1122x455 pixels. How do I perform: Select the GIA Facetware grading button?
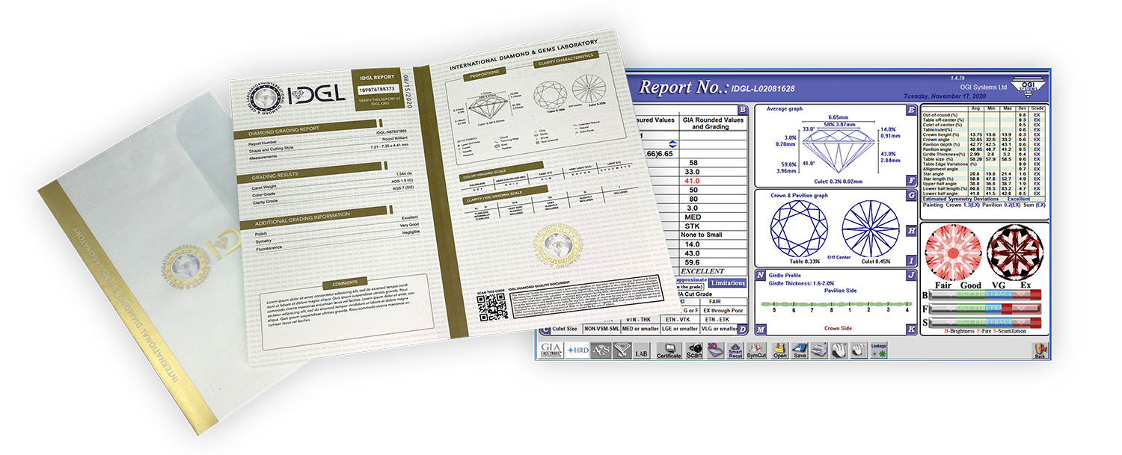[x=550, y=350]
